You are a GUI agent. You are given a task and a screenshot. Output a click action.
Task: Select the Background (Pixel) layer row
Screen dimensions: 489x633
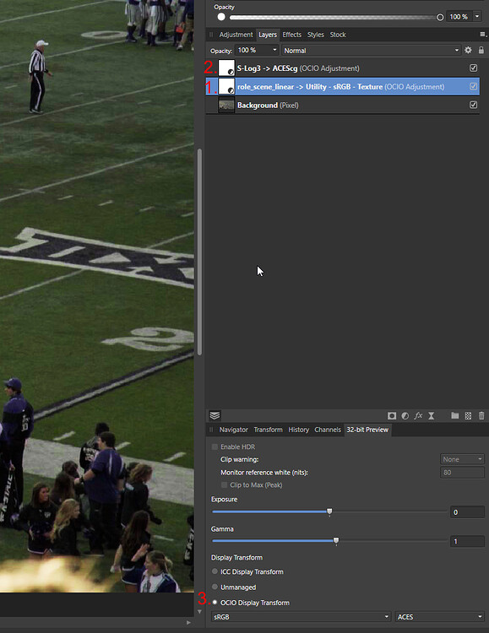pyautogui.click(x=343, y=105)
